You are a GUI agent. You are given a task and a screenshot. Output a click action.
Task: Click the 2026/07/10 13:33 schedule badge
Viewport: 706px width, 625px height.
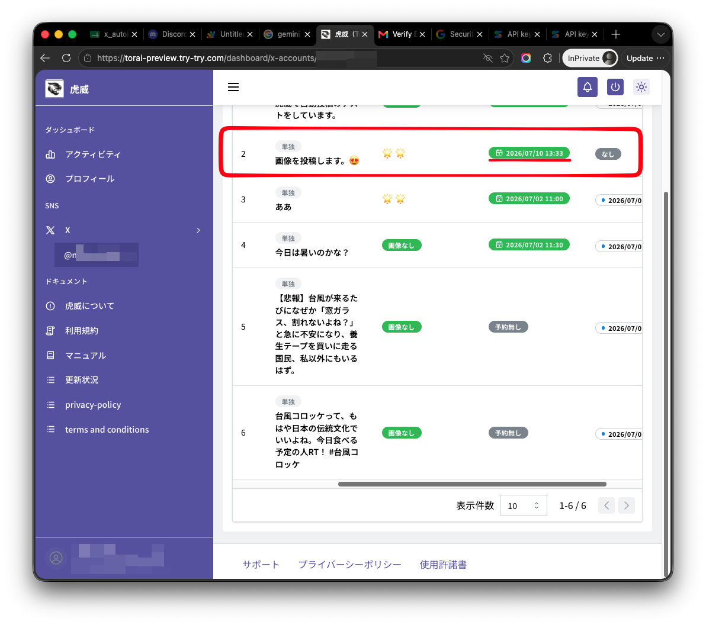529,153
